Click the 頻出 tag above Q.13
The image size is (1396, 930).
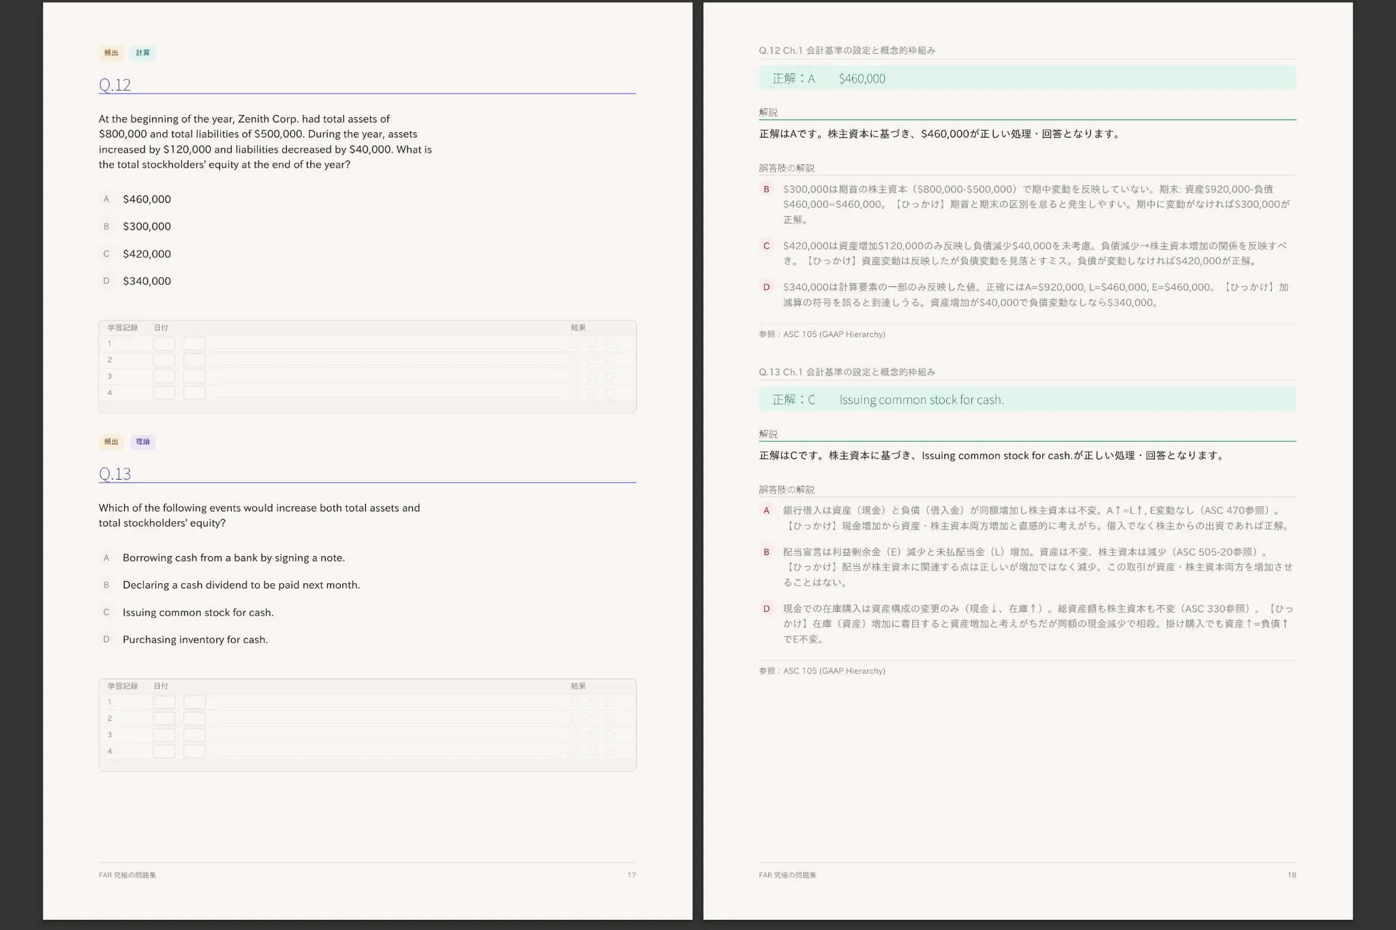[111, 441]
